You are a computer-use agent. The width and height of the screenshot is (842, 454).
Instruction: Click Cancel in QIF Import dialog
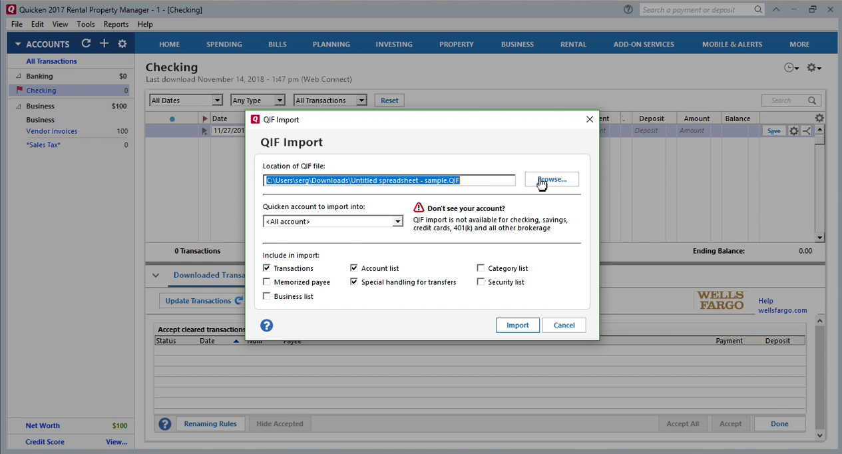coord(564,325)
